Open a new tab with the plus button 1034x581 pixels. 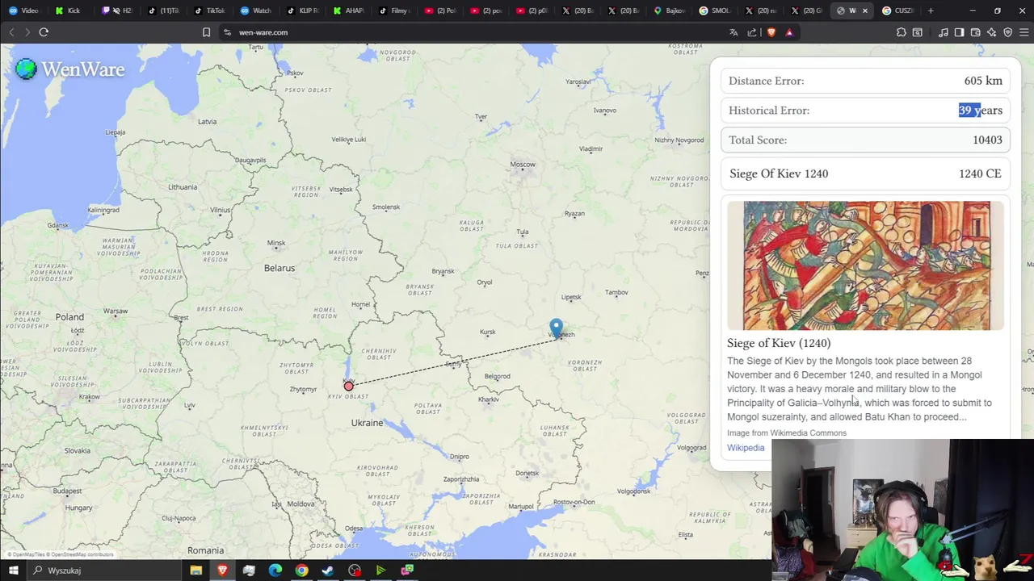tap(931, 10)
